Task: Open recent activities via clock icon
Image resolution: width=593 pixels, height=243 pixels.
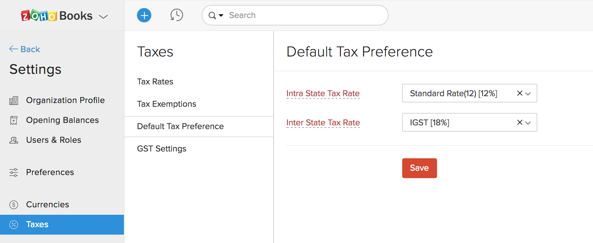Action: (176, 15)
